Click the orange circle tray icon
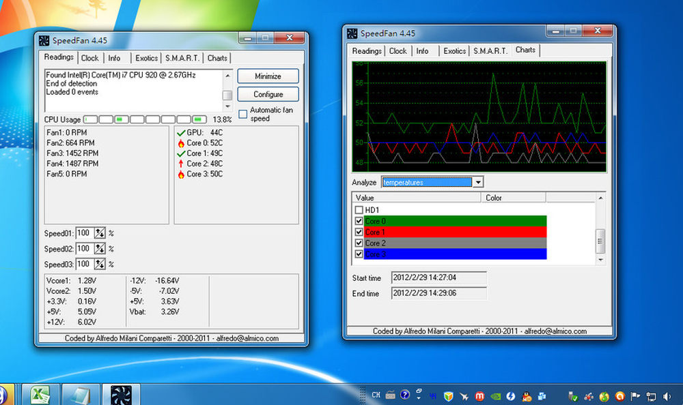 point(620,396)
